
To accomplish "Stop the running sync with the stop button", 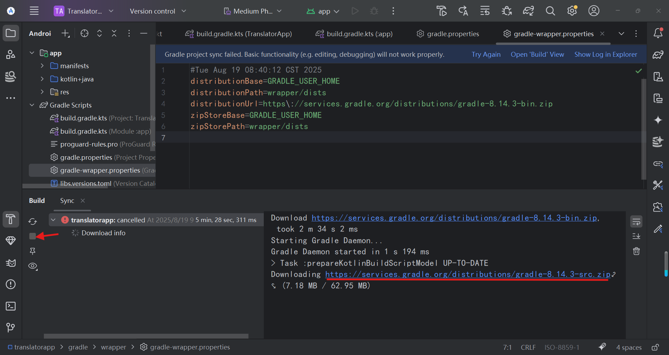I will click(x=32, y=236).
